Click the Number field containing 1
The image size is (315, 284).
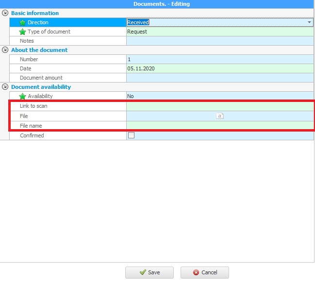(220, 59)
